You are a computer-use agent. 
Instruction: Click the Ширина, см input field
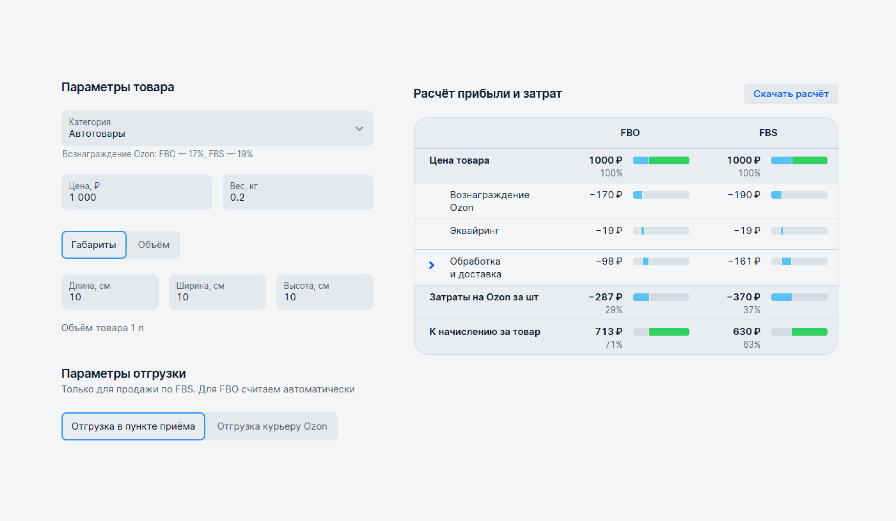pos(217,292)
